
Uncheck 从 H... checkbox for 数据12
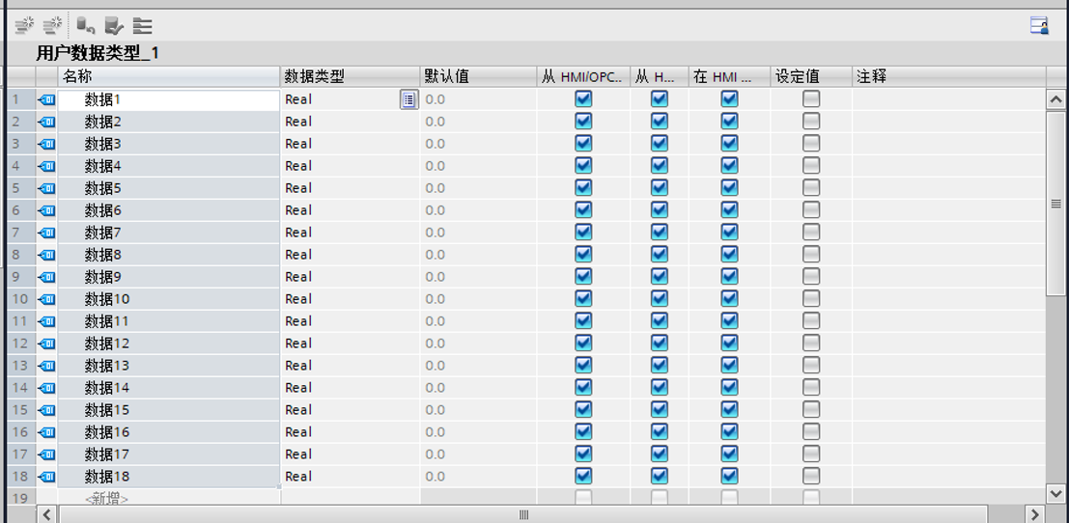click(659, 344)
